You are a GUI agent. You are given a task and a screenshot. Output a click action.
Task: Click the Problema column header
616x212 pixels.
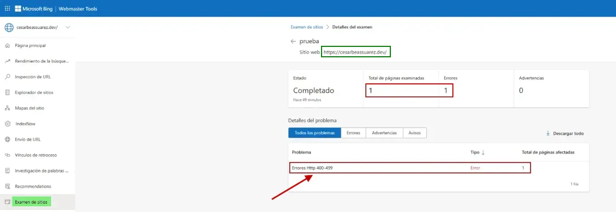point(302,152)
